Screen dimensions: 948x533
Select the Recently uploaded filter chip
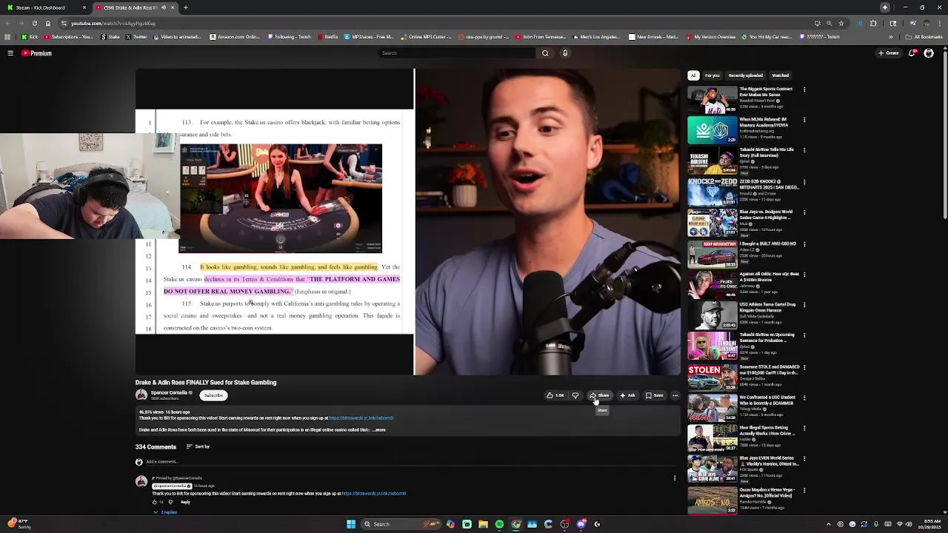click(745, 76)
